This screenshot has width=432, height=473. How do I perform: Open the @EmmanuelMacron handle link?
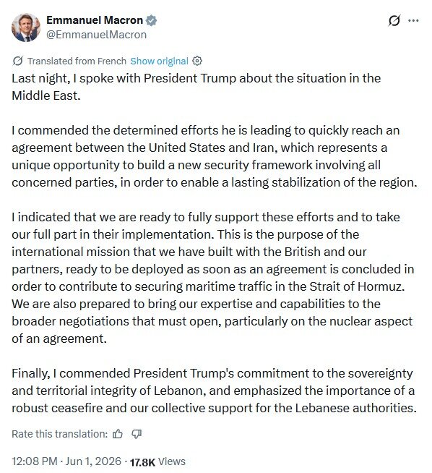click(x=96, y=35)
